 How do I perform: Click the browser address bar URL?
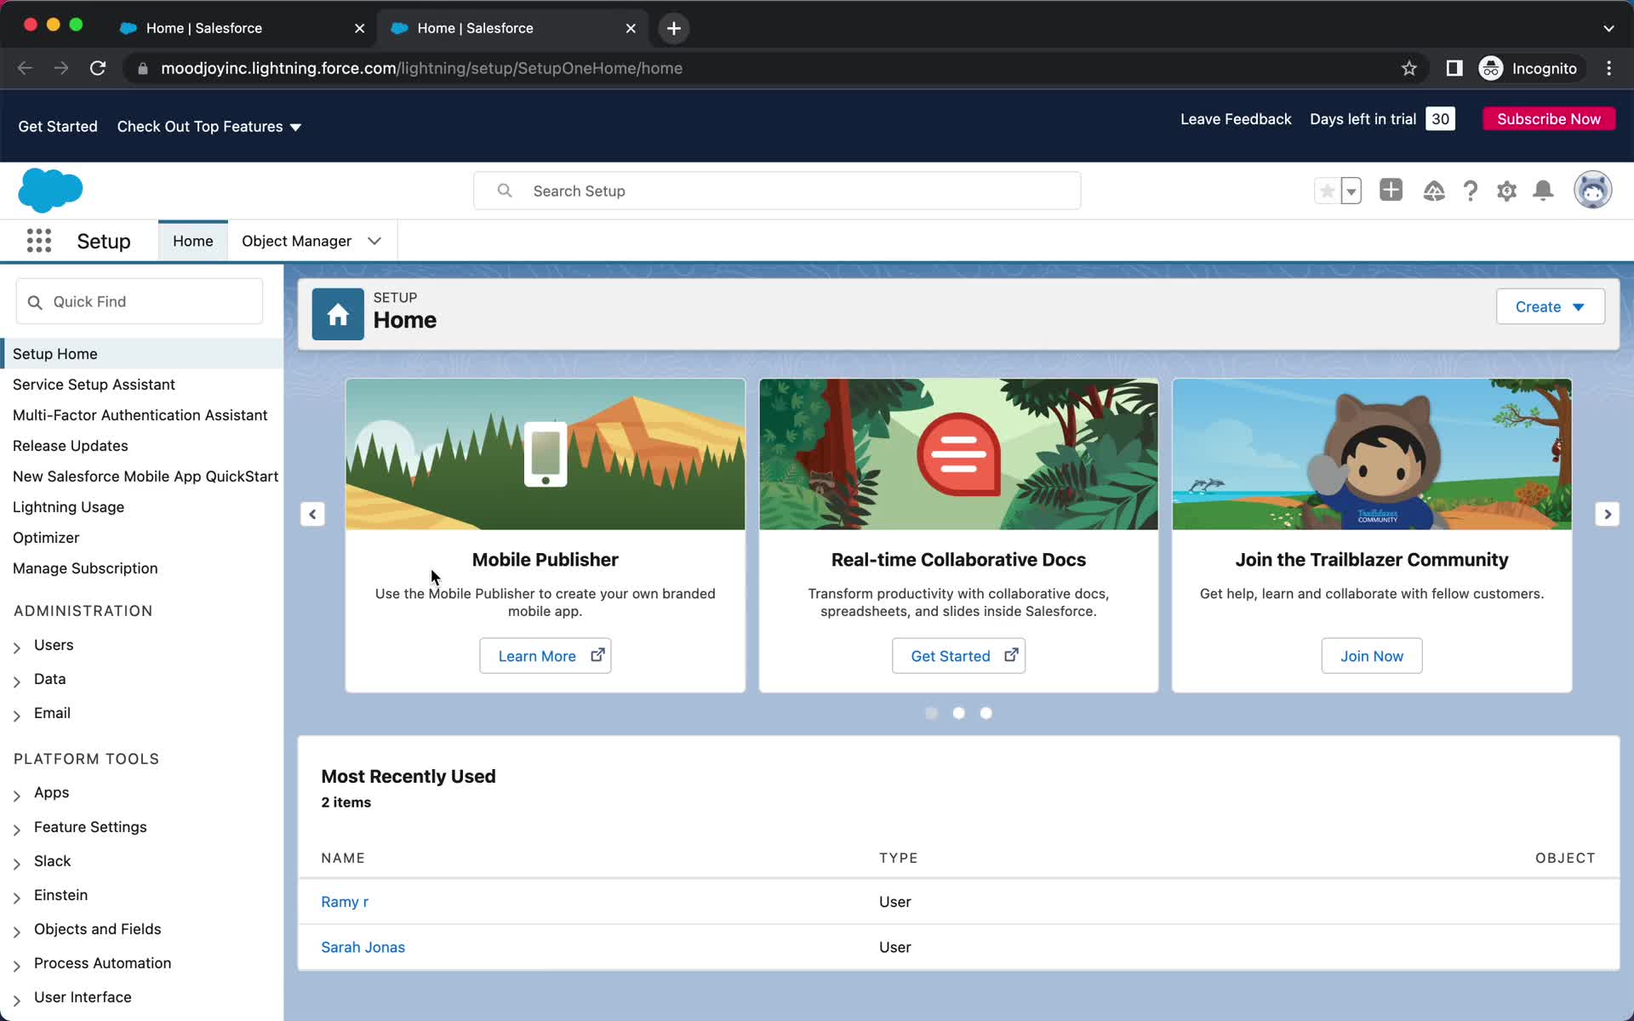click(x=421, y=68)
